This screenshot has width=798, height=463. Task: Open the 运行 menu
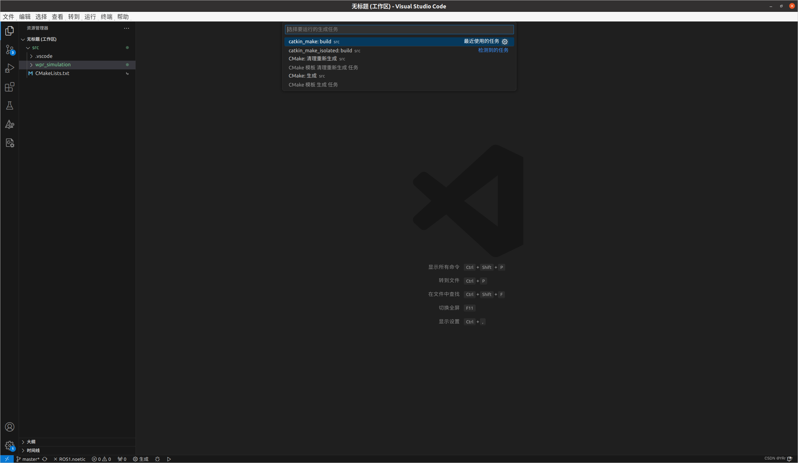pyautogui.click(x=90, y=17)
